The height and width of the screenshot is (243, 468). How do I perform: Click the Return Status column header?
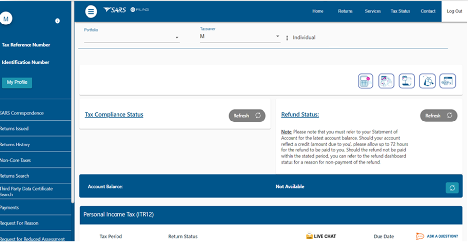tap(183, 237)
